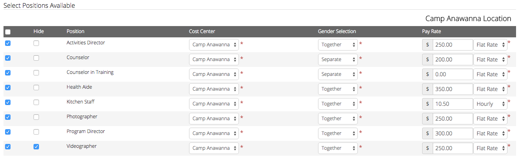Check Hide box for Counselor position

36,58
